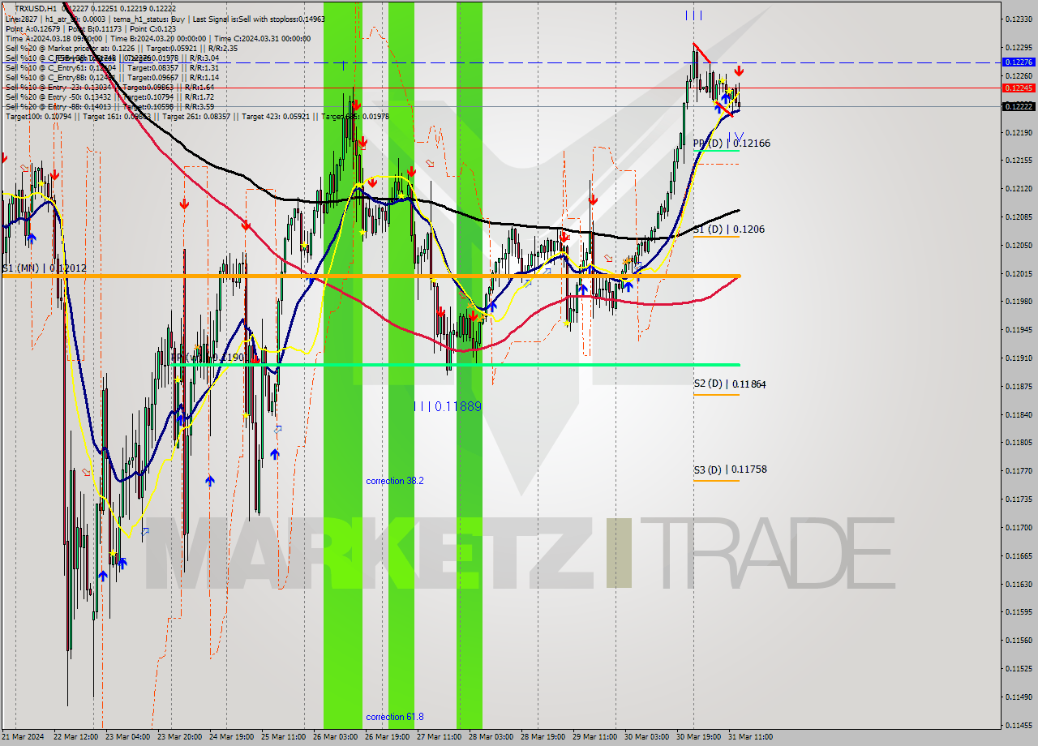The height and width of the screenshot is (746, 1038).
Task: Click the 0.11560 price axis value
Action: pyautogui.click(x=1018, y=640)
